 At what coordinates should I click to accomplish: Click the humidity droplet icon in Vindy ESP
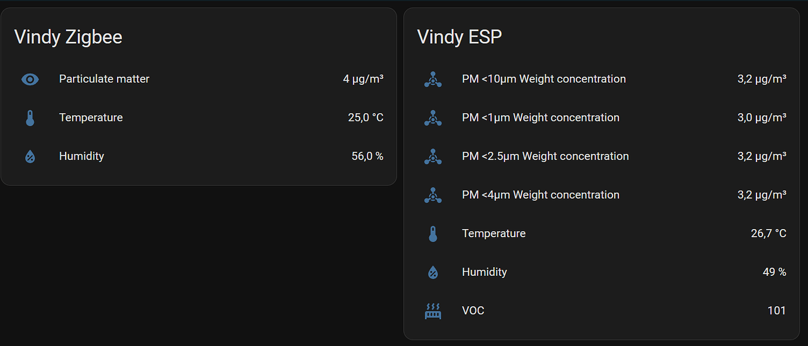click(433, 272)
